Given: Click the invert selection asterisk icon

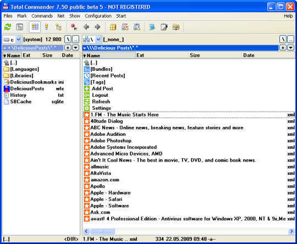Looking at the screenshot, I should (x=74, y=27).
